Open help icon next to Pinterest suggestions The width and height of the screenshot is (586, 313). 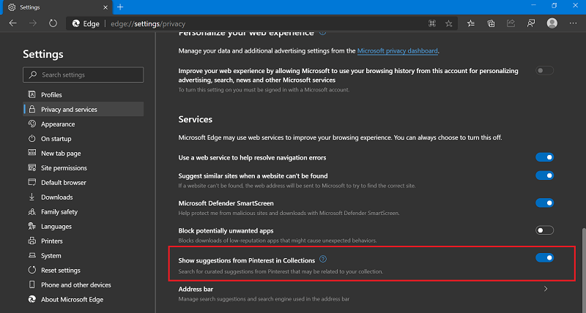click(323, 260)
